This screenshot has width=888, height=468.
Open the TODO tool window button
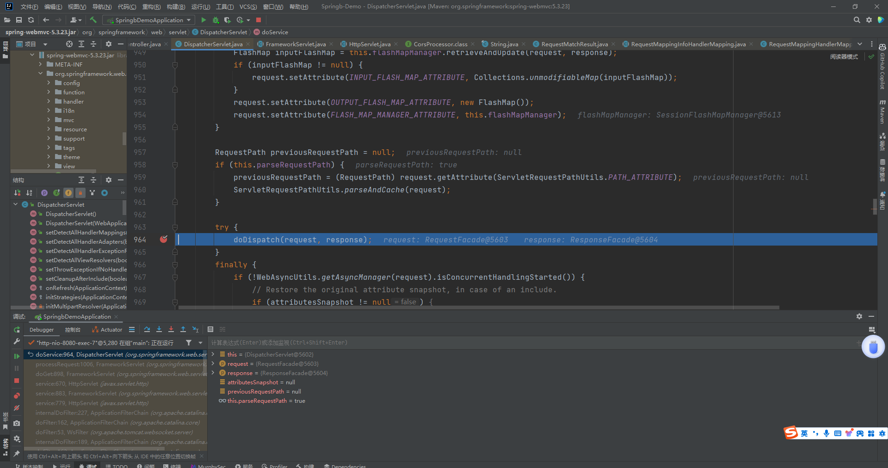(x=117, y=465)
